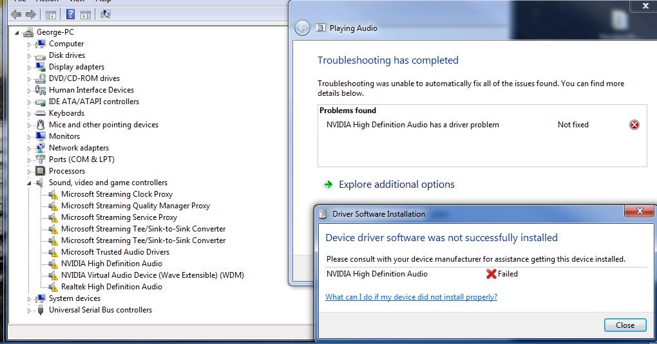
Task: Click the DVD/CD-ROM drives icon
Action: pyautogui.click(x=41, y=78)
